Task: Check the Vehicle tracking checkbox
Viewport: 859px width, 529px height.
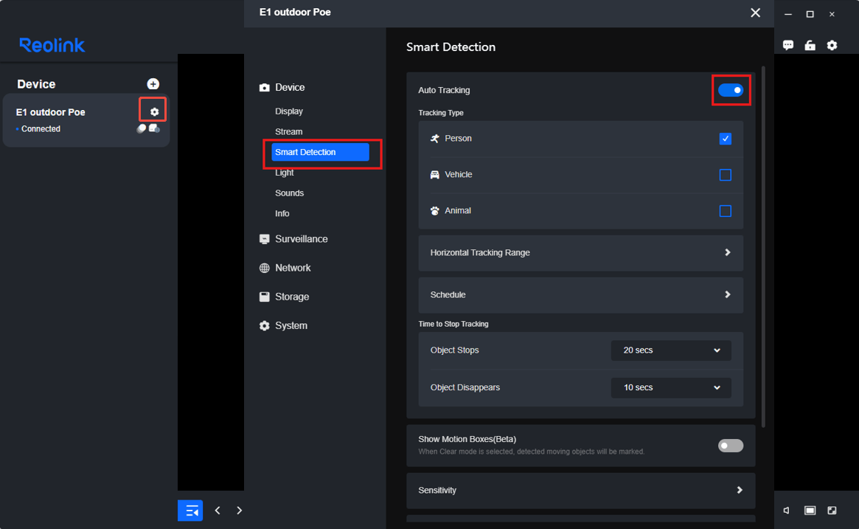Action: point(726,175)
